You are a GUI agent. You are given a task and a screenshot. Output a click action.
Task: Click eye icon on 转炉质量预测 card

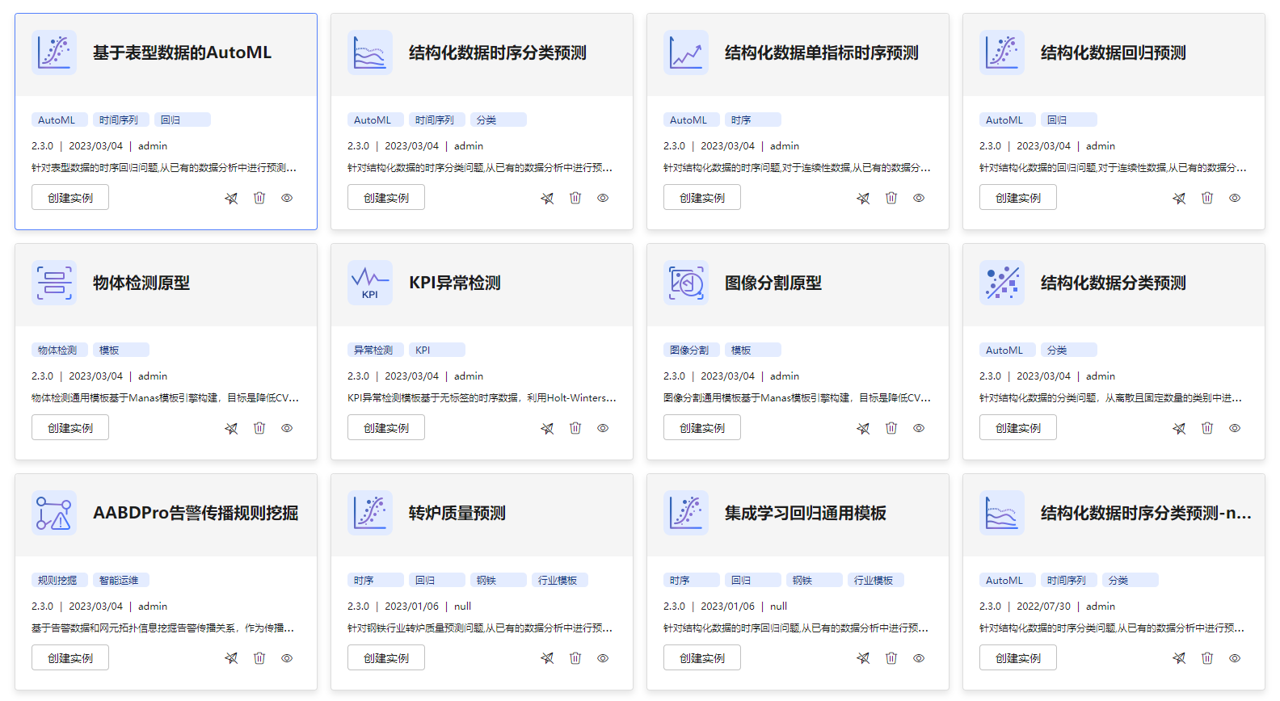[x=603, y=658]
